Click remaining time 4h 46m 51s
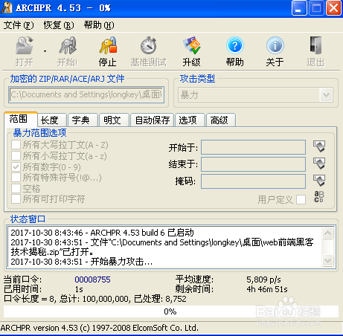 point(267,289)
